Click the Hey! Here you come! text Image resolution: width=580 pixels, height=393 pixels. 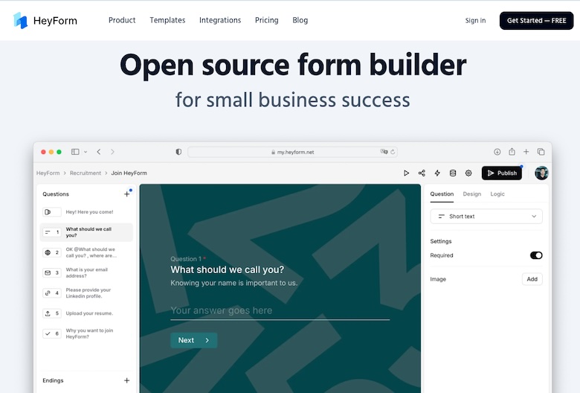coord(89,212)
